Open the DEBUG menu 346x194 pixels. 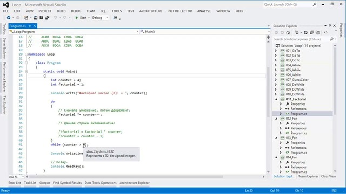(76, 11)
